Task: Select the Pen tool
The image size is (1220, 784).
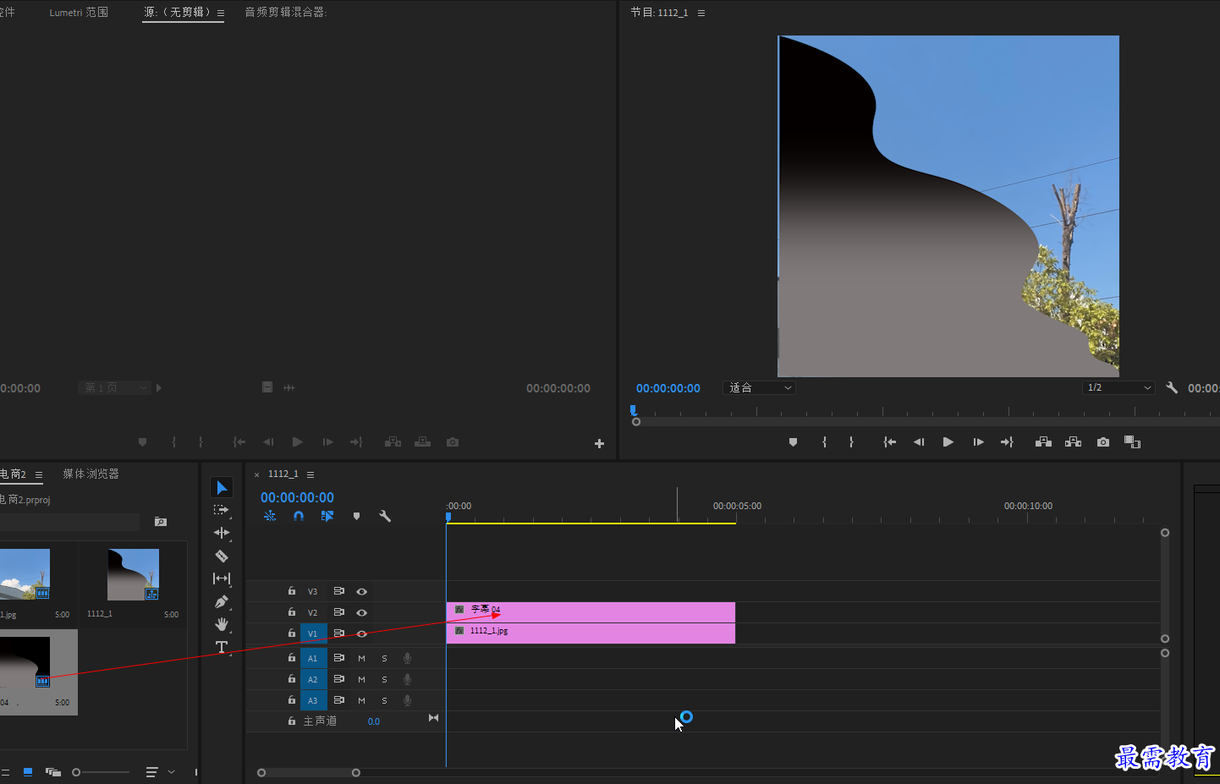Action: click(x=222, y=601)
